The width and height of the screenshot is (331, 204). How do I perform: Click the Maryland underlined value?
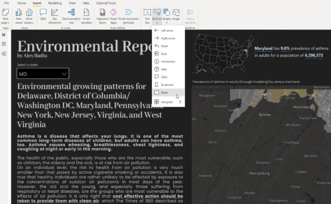264,48
